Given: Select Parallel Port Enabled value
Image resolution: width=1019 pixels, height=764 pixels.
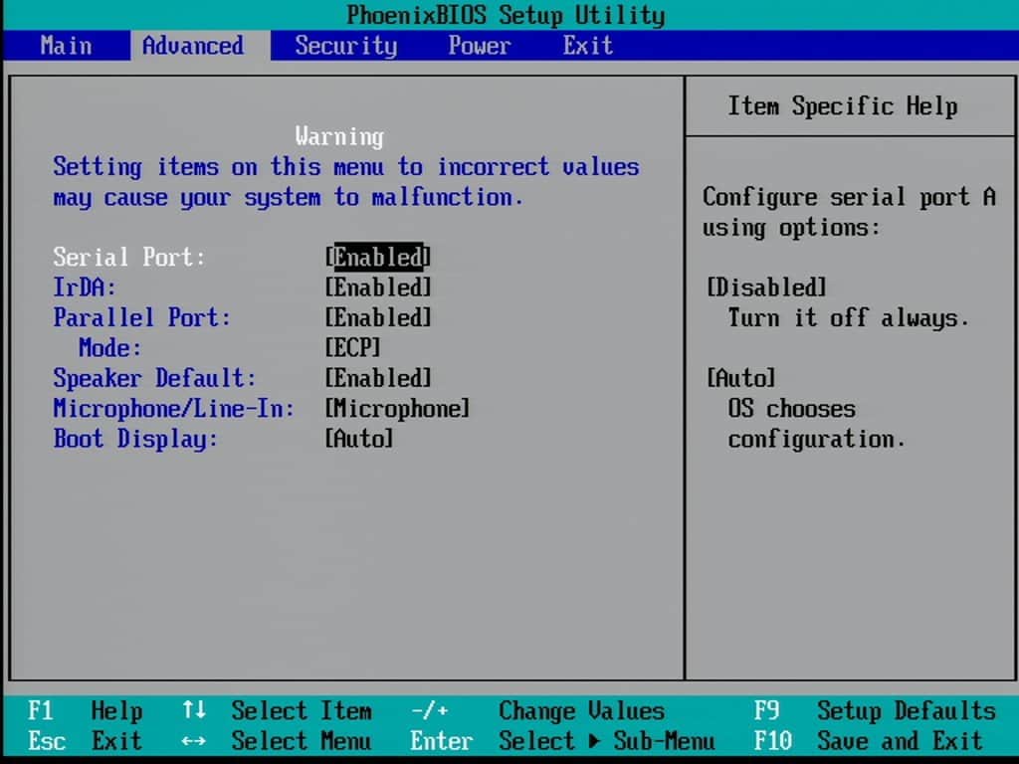Looking at the screenshot, I should point(377,317).
